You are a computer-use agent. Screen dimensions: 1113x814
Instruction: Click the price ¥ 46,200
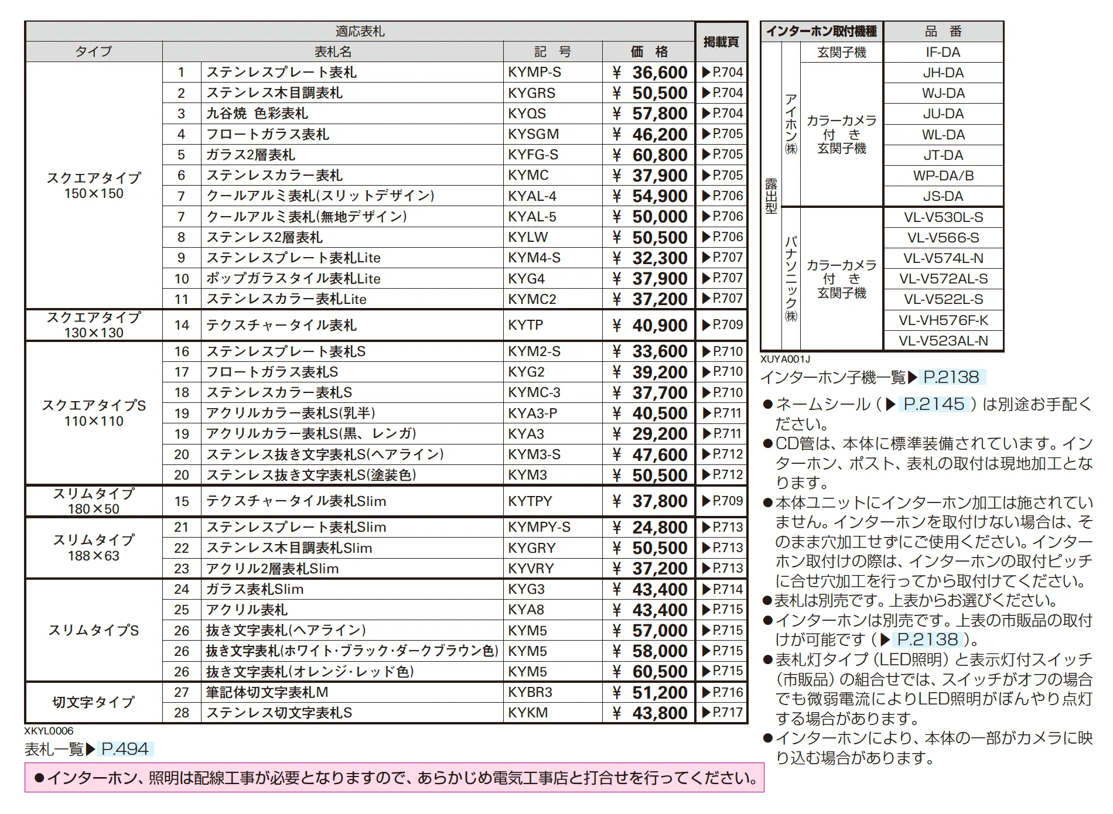tap(650, 135)
